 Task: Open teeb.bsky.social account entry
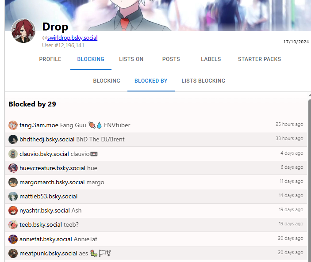pyautogui.click(x=156, y=224)
